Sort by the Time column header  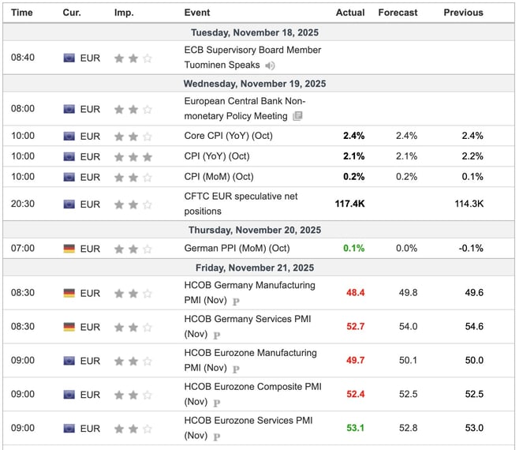click(22, 13)
